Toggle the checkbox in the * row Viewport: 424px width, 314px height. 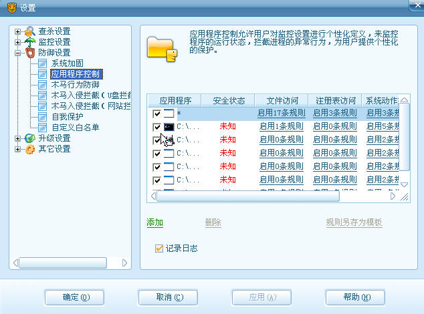pyautogui.click(x=157, y=114)
